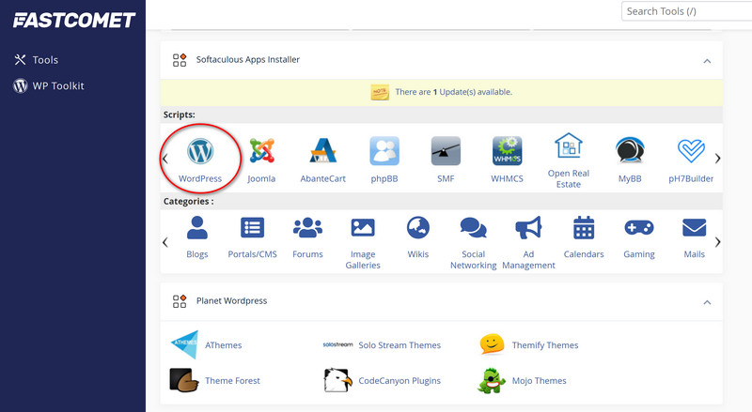Focus the Search Tools field
This screenshot has width=752, height=412.
[x=687, y=11]
